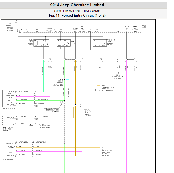Click the 'CIRCUIT BOARD' label
174x173 pixels.
[144, 26]
